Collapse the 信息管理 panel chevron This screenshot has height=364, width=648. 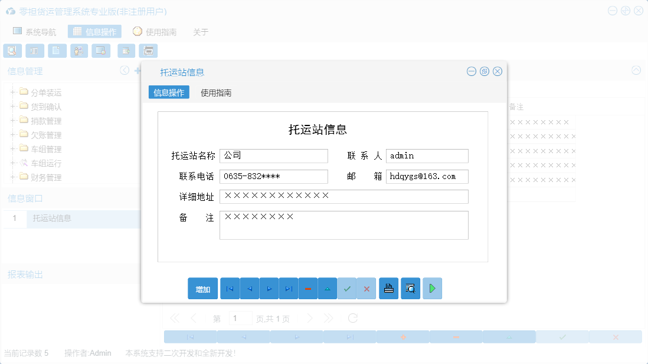click(124, 70)
